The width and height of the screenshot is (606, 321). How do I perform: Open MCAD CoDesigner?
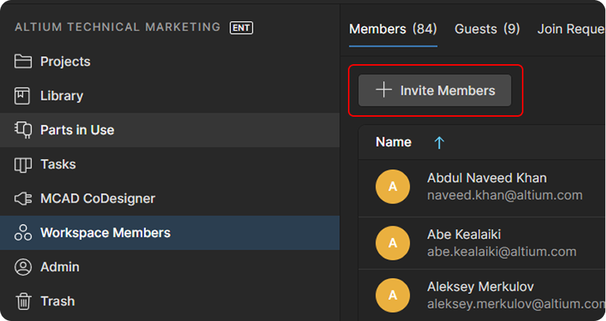[x=170, y=198]
